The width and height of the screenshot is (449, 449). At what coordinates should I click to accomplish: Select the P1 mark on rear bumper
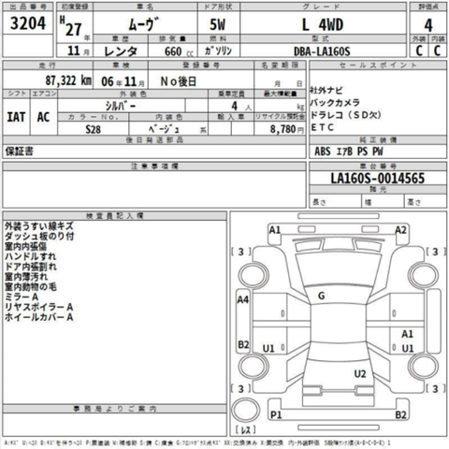pos(276,415)
